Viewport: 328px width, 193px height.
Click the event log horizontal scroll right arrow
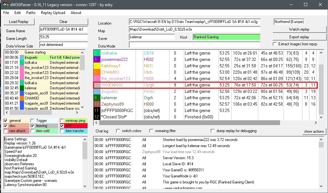[77, 113]
